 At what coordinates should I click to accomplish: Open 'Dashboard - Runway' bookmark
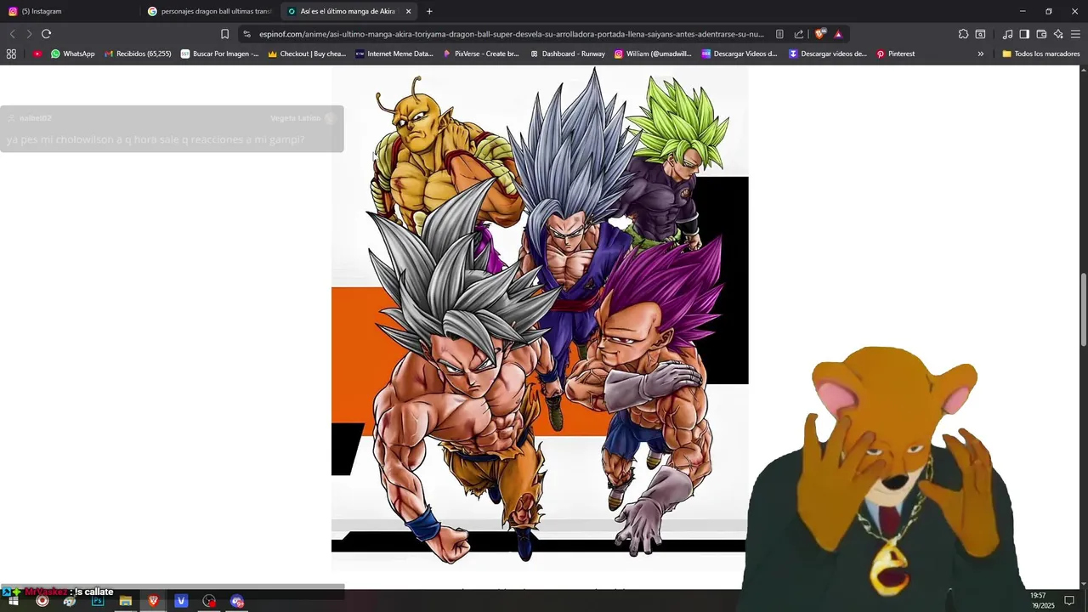point(568,54)
